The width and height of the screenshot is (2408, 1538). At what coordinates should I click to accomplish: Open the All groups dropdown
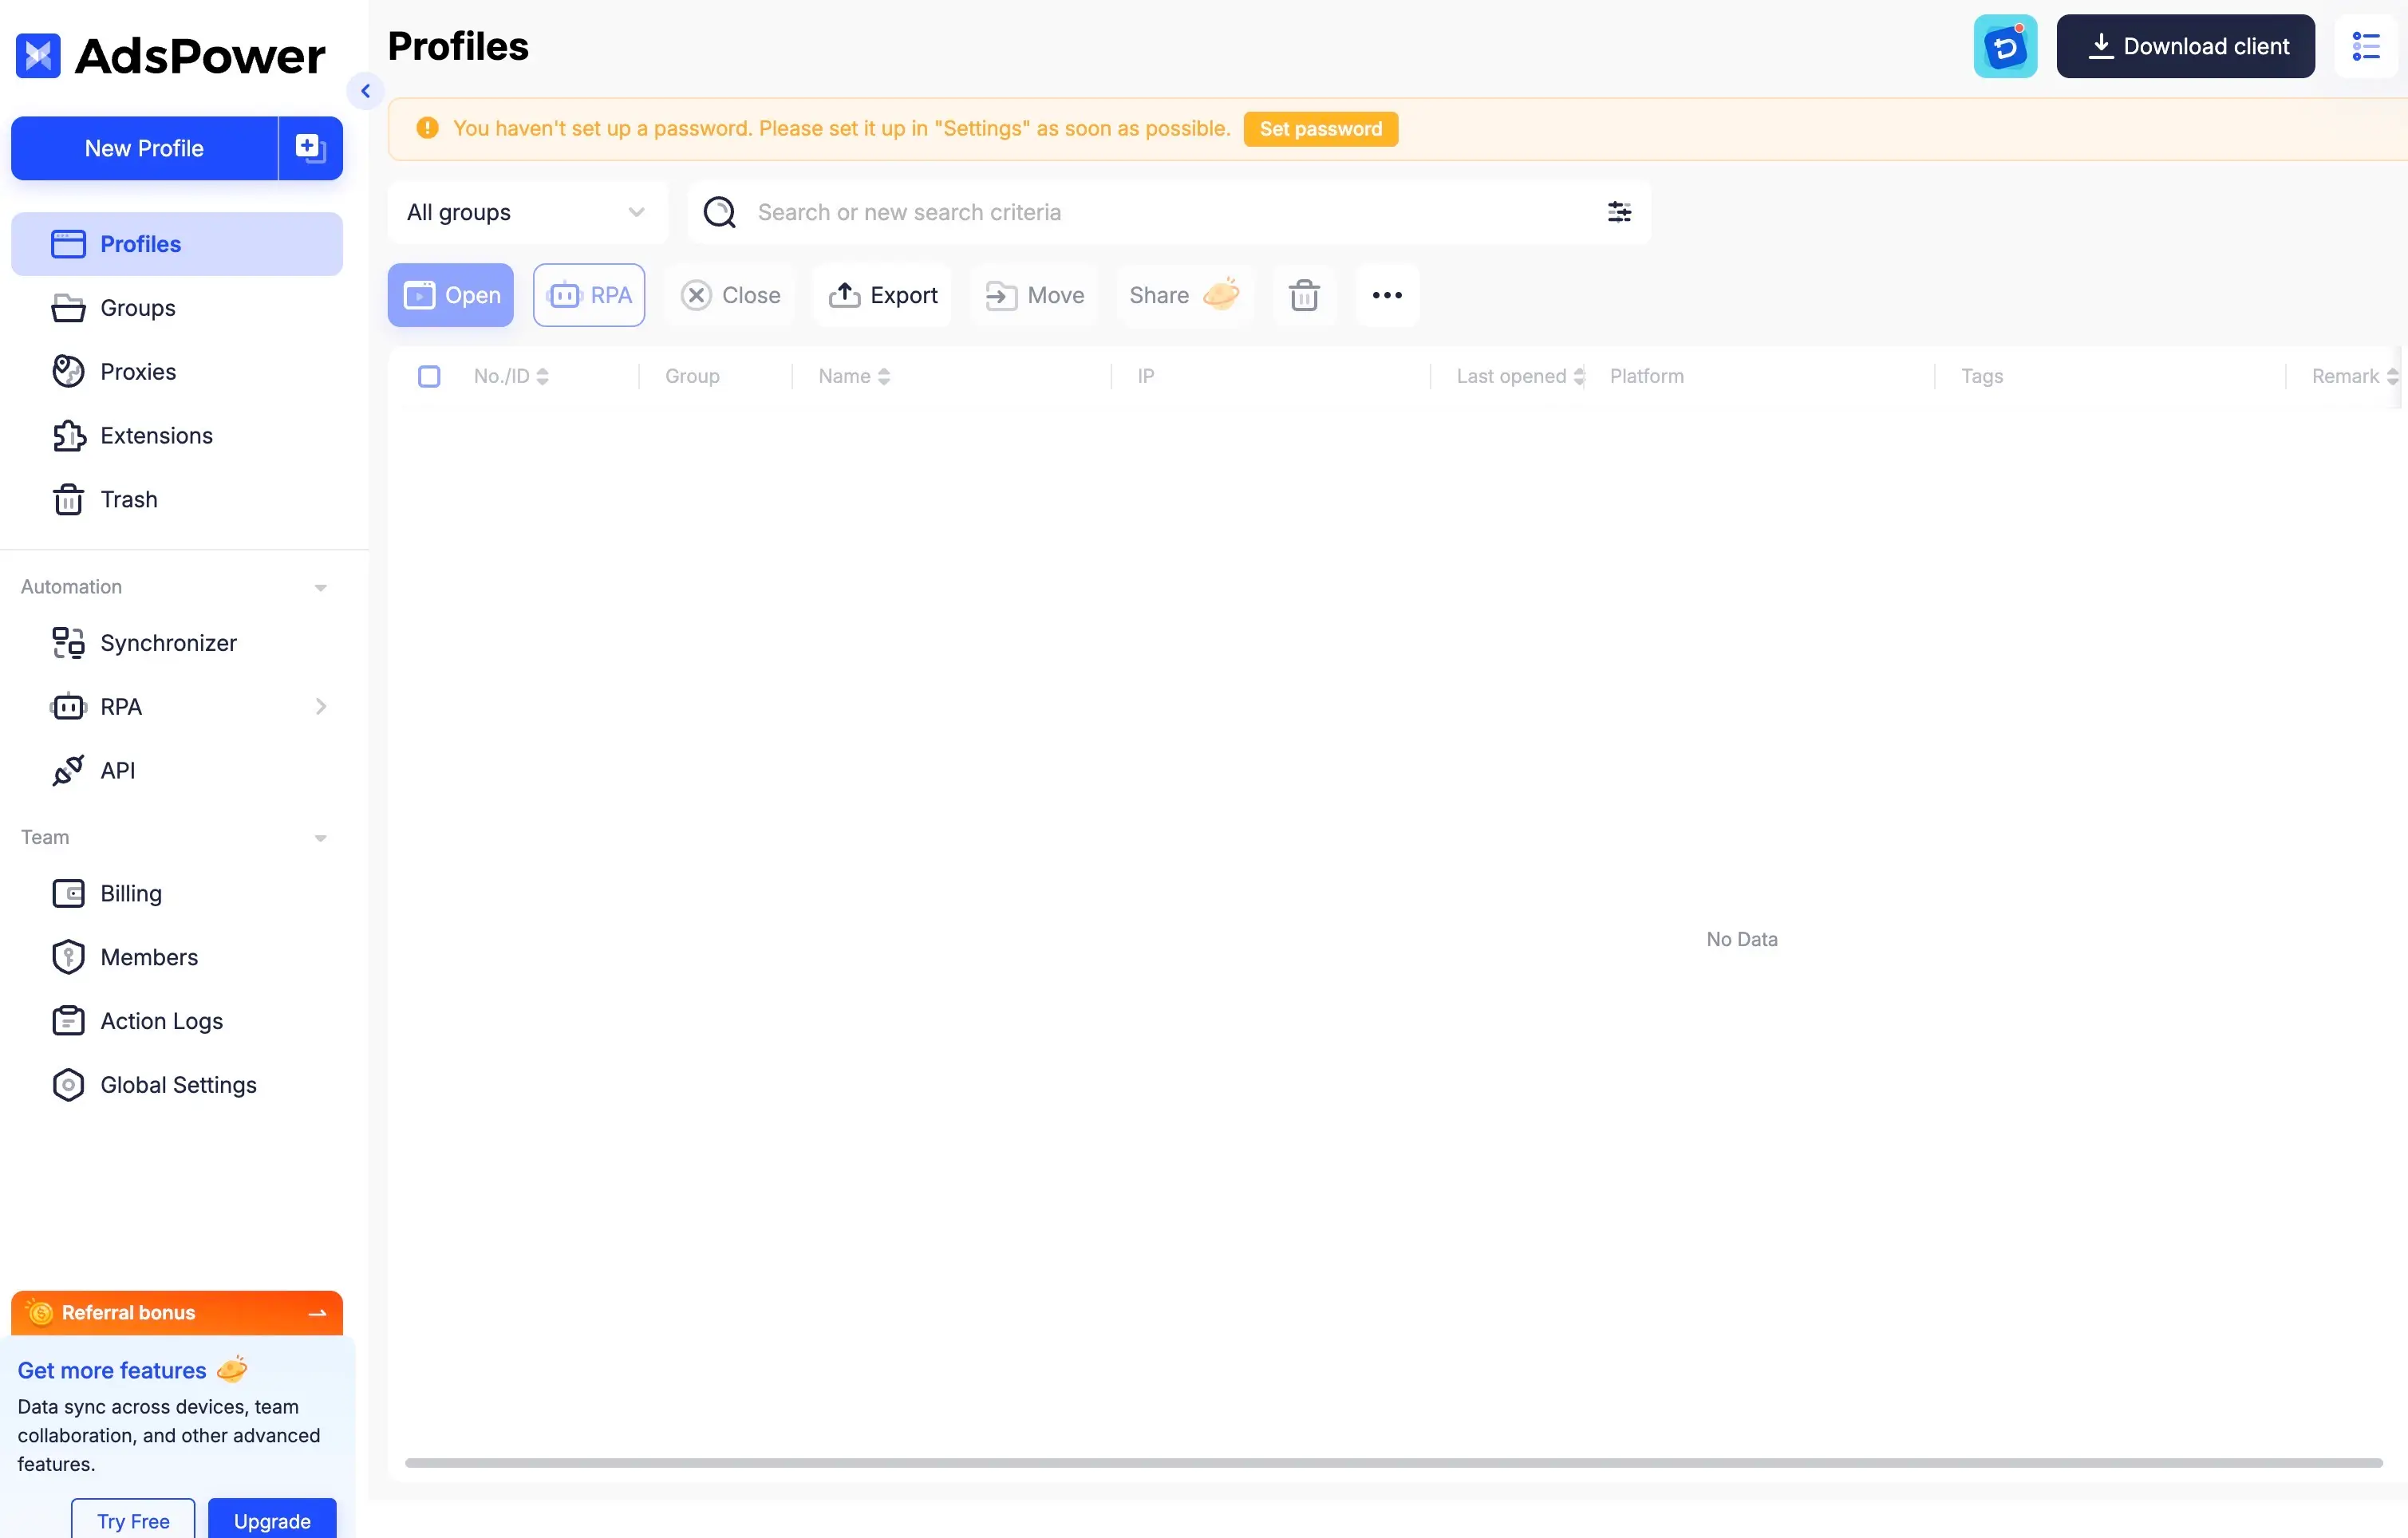pos(527,212)
